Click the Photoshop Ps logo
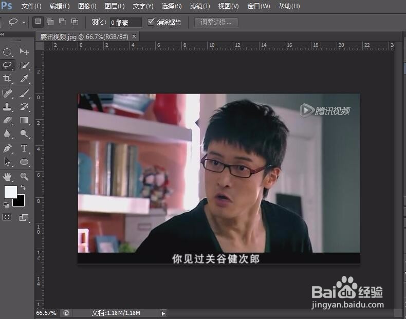The width and height of the screenshot is (406, 319). pyautogui.click(x=7, y=5)
